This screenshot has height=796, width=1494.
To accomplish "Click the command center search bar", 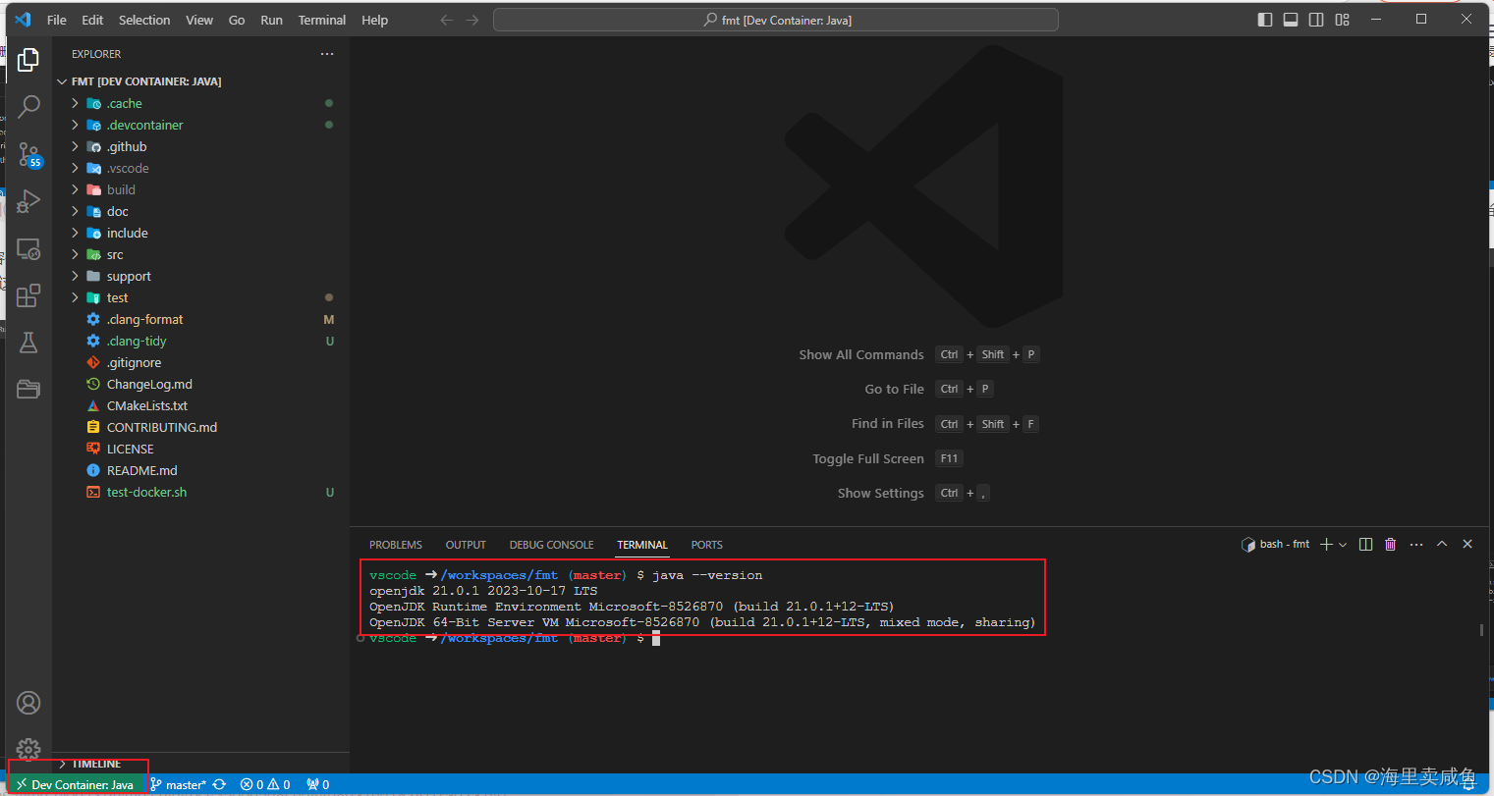I will [775, 19].
